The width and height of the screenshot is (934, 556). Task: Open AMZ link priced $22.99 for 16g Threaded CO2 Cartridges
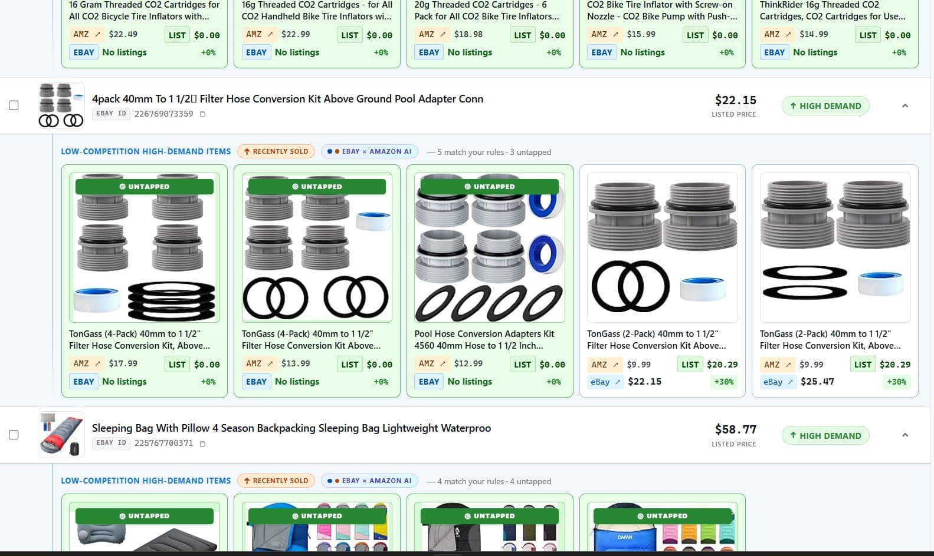pos(260,35)
